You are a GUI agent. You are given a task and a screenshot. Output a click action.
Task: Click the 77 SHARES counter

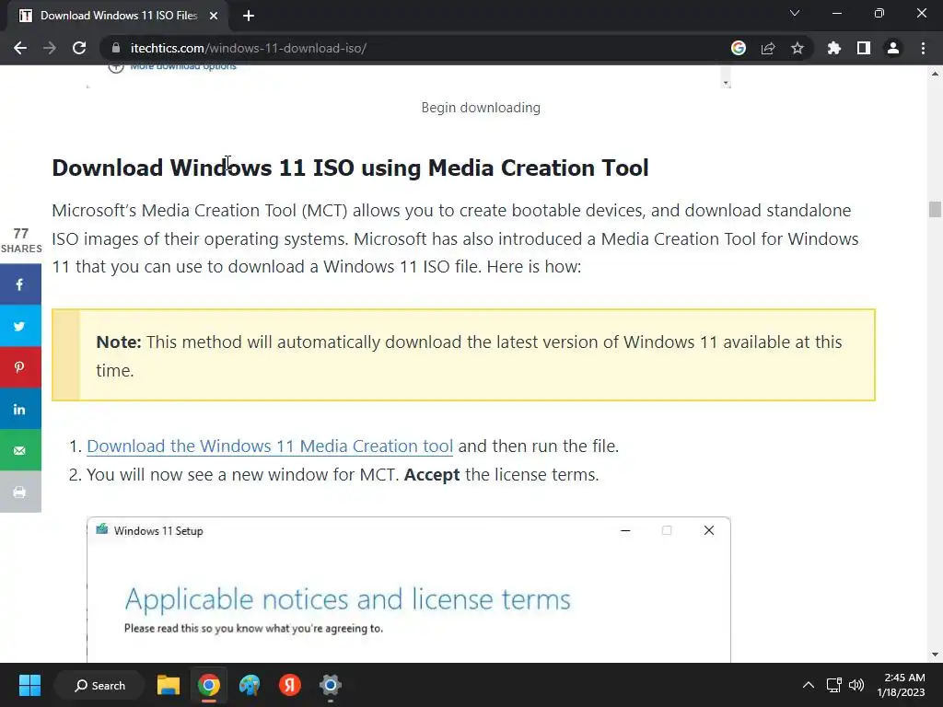pyautogui.click(x=21, y=240)
